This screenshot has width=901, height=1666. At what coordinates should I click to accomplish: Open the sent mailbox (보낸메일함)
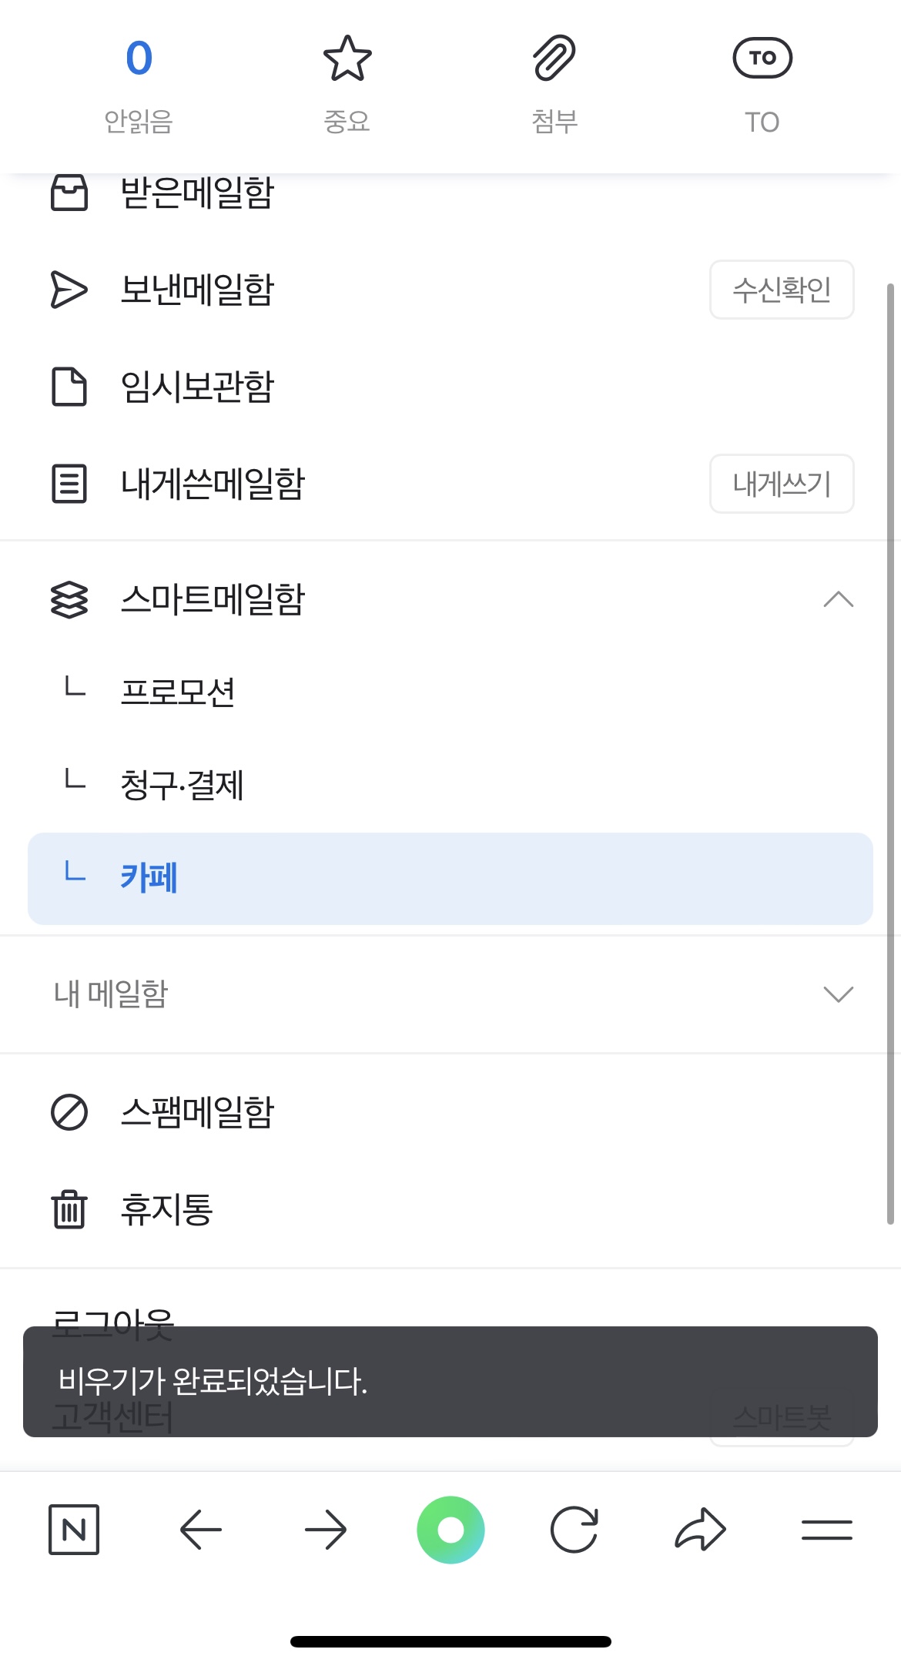coord(197,290)
